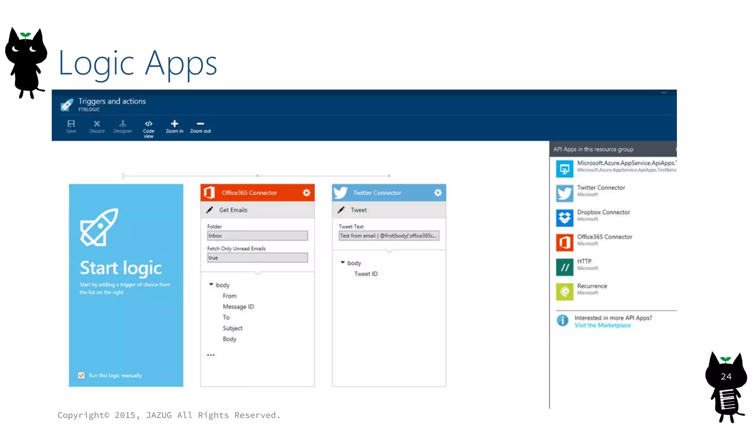
Task: Click Fetch Only Unread Emails field
Action: pos(257,258)
